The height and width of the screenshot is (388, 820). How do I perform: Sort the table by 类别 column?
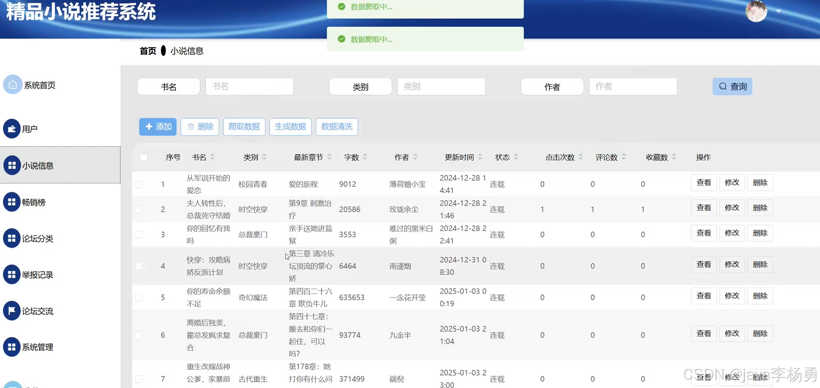(x=264, y=157)
